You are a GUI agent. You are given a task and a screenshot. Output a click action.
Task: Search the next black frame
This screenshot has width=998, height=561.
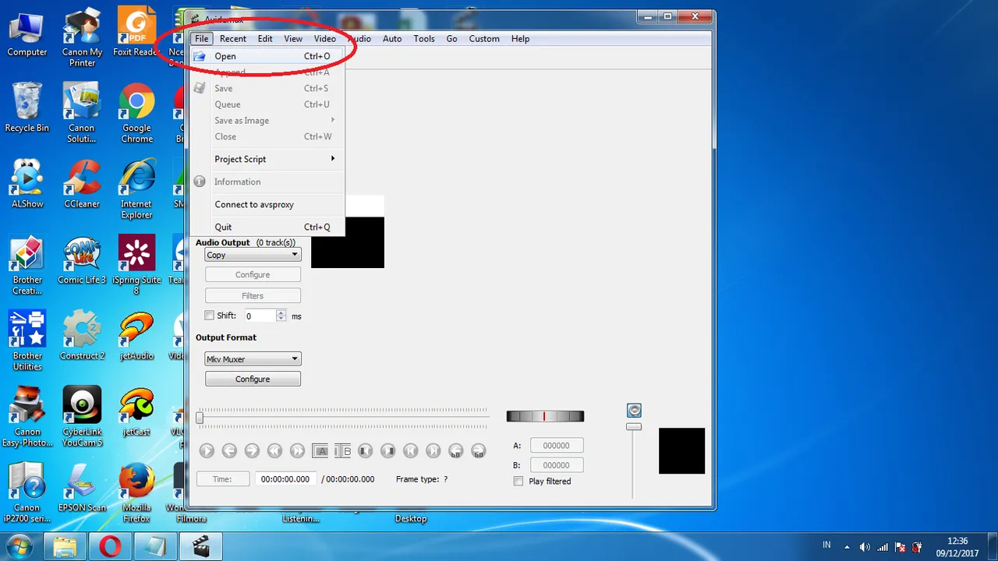[388, 450]
